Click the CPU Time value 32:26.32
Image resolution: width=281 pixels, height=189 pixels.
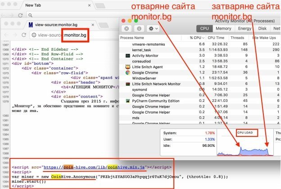[220, 44]
